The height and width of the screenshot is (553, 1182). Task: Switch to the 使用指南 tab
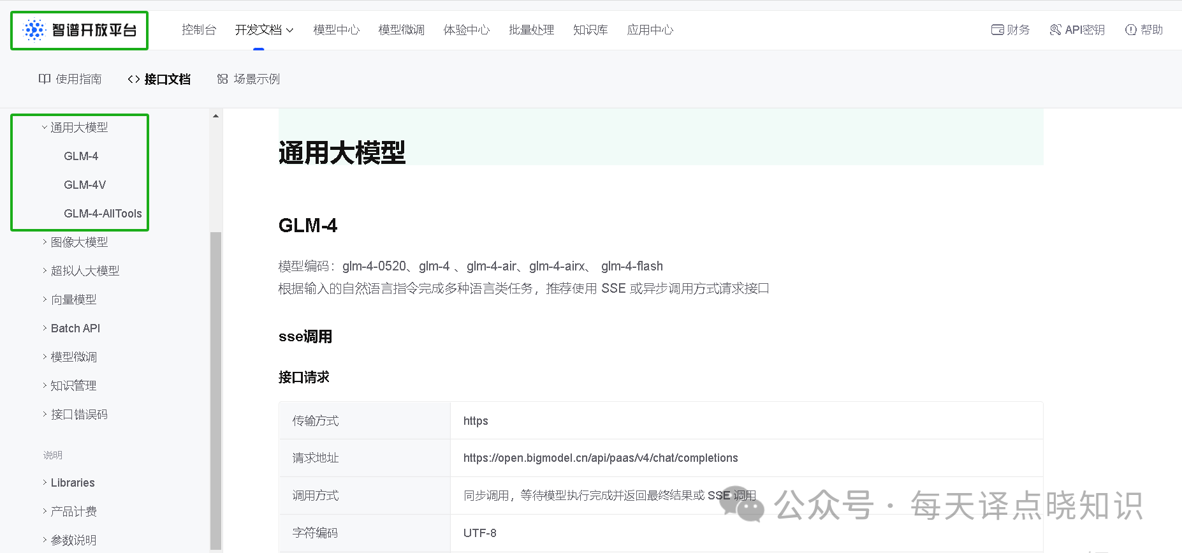(70, 79)
